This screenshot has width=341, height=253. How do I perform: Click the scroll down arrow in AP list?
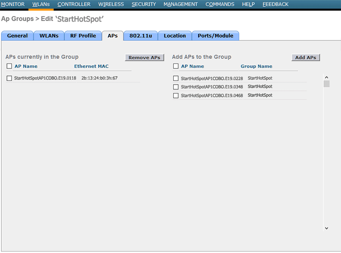click(326, 228)
